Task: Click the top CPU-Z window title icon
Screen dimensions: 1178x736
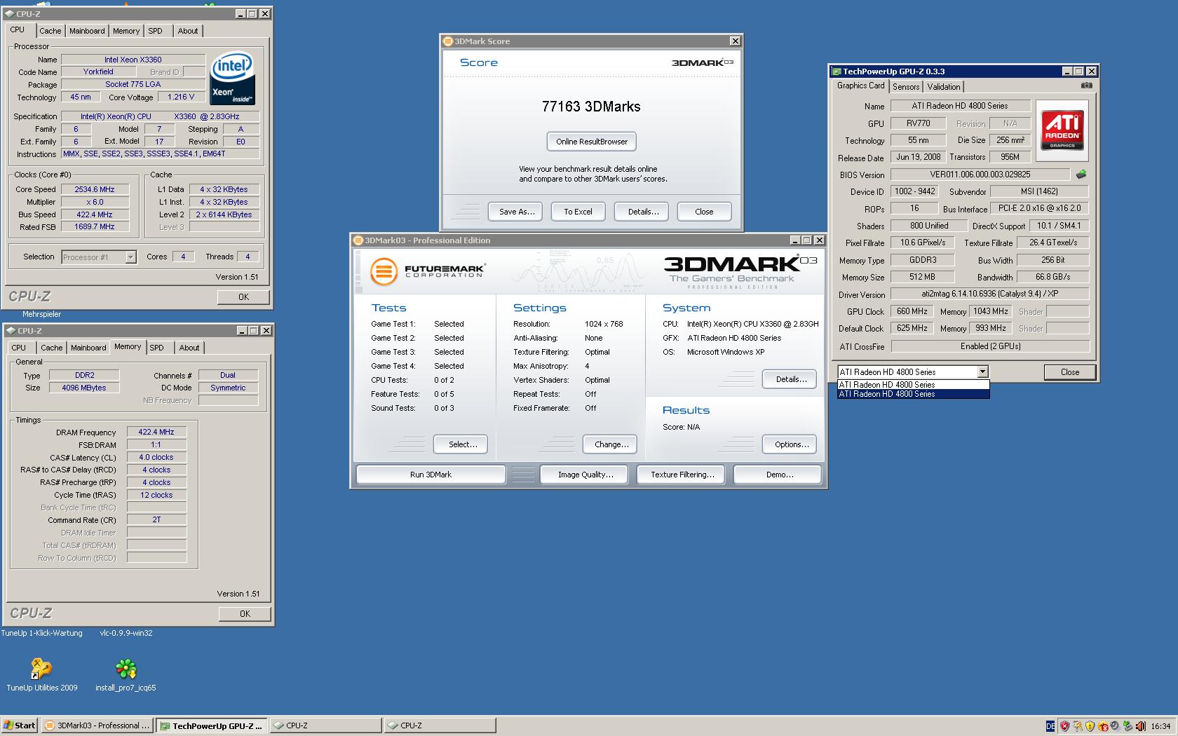Action: (10, 13)
